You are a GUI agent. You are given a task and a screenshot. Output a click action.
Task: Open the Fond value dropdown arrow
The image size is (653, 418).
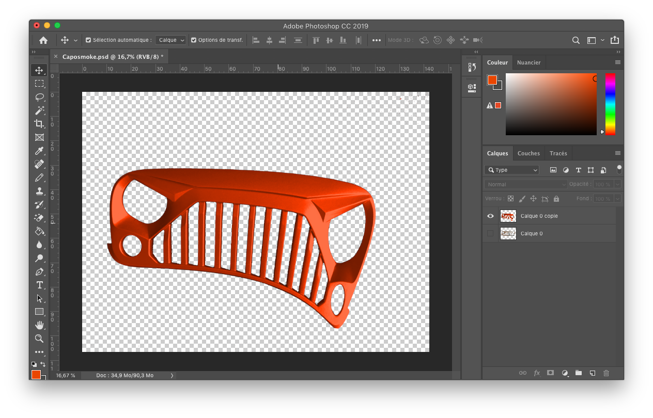tap(617, 199)
